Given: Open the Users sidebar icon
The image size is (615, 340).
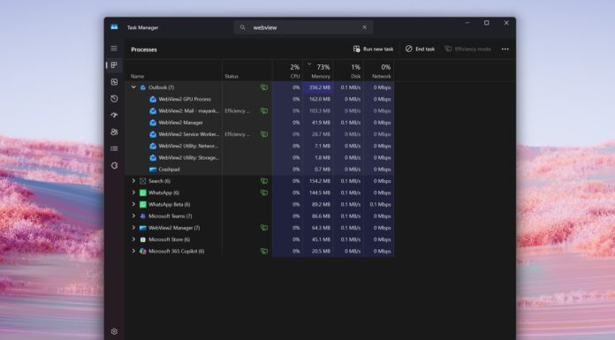Looking at the screenshot, I should [114, 132].
